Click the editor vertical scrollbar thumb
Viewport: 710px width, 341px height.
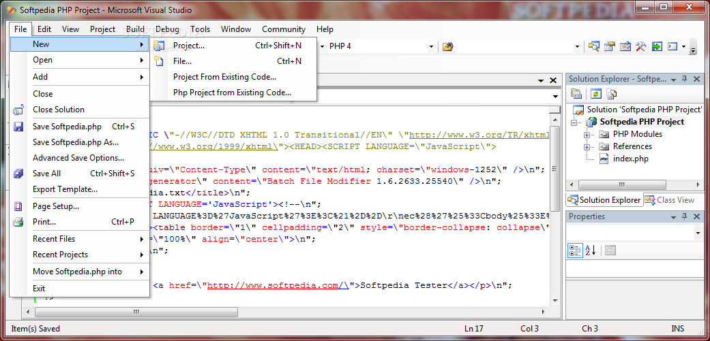(554, 168)
